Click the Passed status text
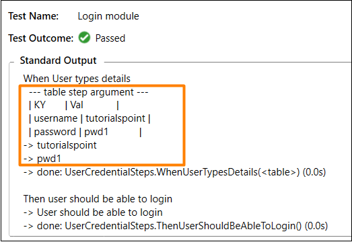Image resolution: width=352 pixels, height=242 pixels. pyautogui.click(x=110, y=38)
